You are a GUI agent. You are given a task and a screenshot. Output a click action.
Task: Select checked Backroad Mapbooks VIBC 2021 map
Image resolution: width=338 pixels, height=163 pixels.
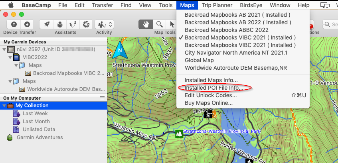click(243, 37)
